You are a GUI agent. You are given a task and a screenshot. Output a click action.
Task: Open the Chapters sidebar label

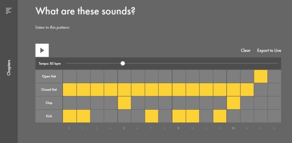pyautogui.click(x=9, y=67)
